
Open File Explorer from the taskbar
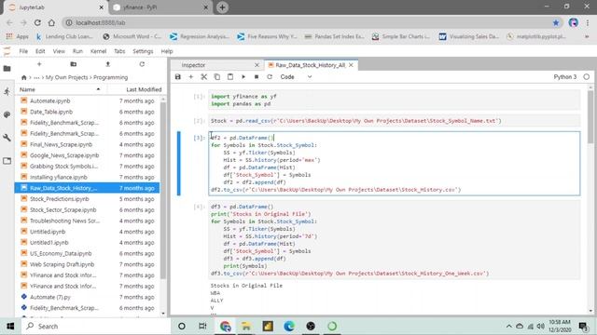246,327
